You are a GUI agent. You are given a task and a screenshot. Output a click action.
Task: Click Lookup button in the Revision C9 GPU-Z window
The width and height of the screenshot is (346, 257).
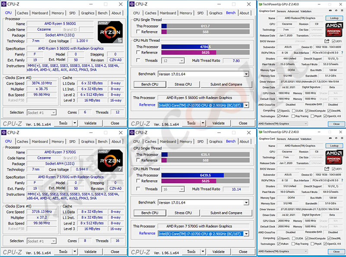pos(334,18)
